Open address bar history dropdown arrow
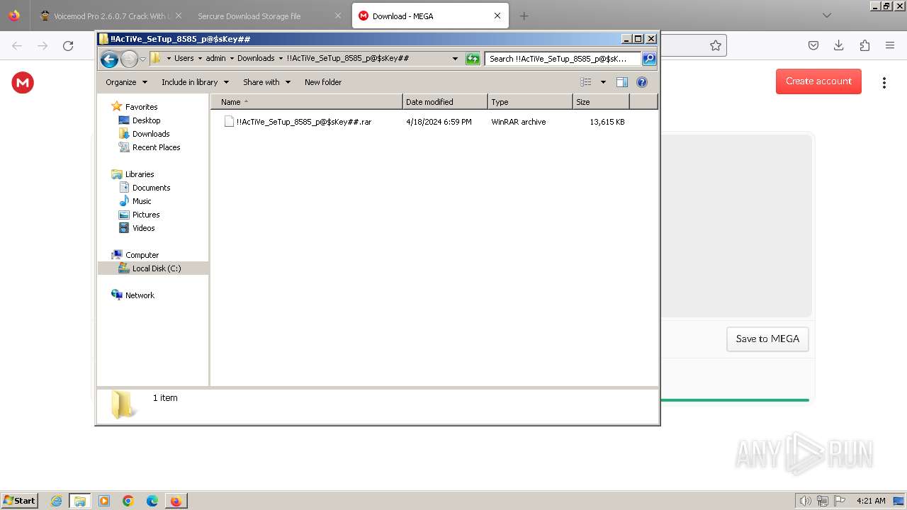The height and width of the screenshot is (510, 907). [x=455, y=59]
